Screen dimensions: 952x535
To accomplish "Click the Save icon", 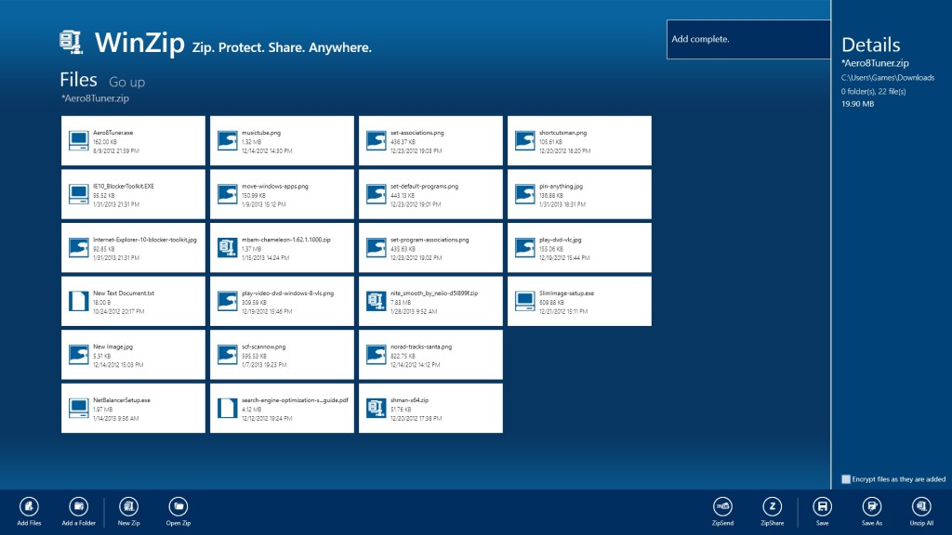I will (x=822, y=506).
